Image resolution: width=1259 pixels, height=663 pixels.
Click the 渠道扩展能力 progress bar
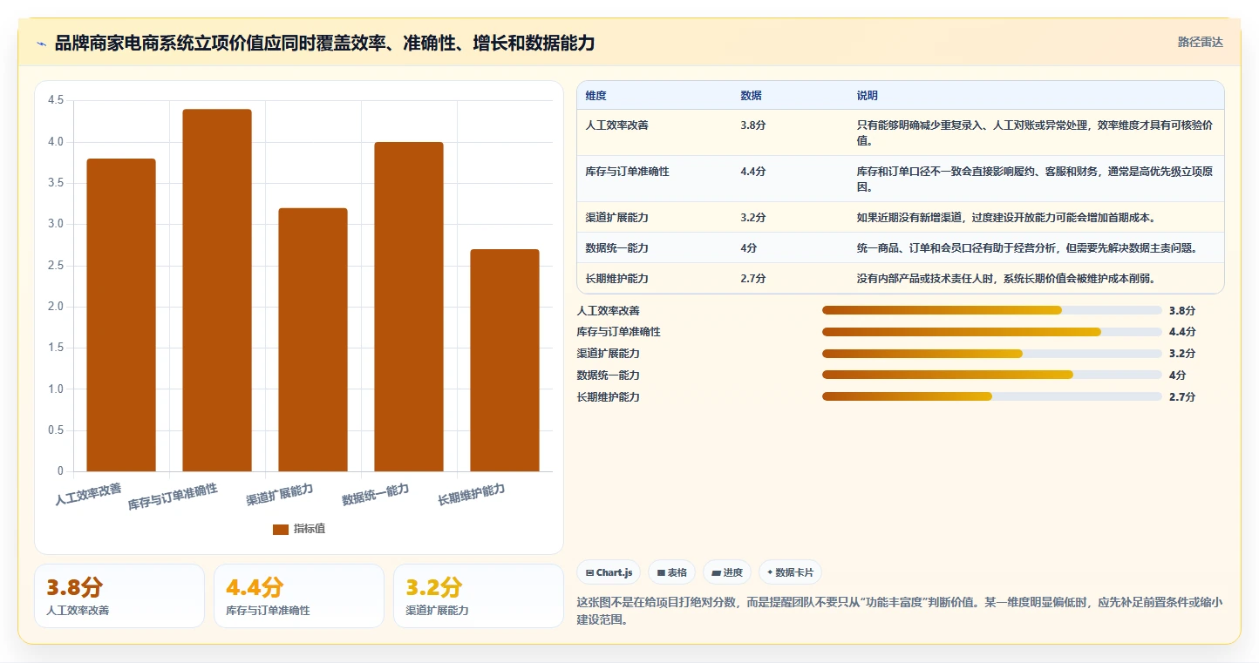point(992,354)
